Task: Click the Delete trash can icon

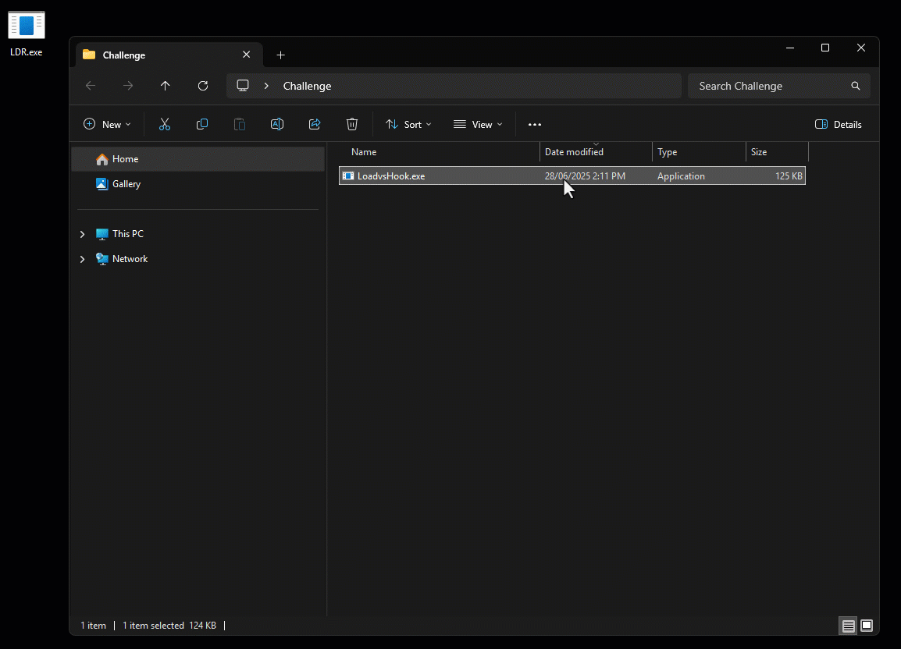Action: 352,124
